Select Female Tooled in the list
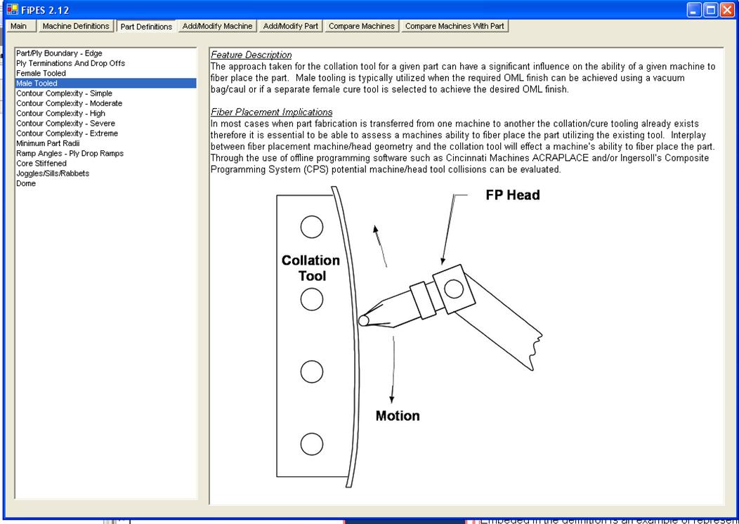Viewport: 739px width, 524px height. click(41, 73)
